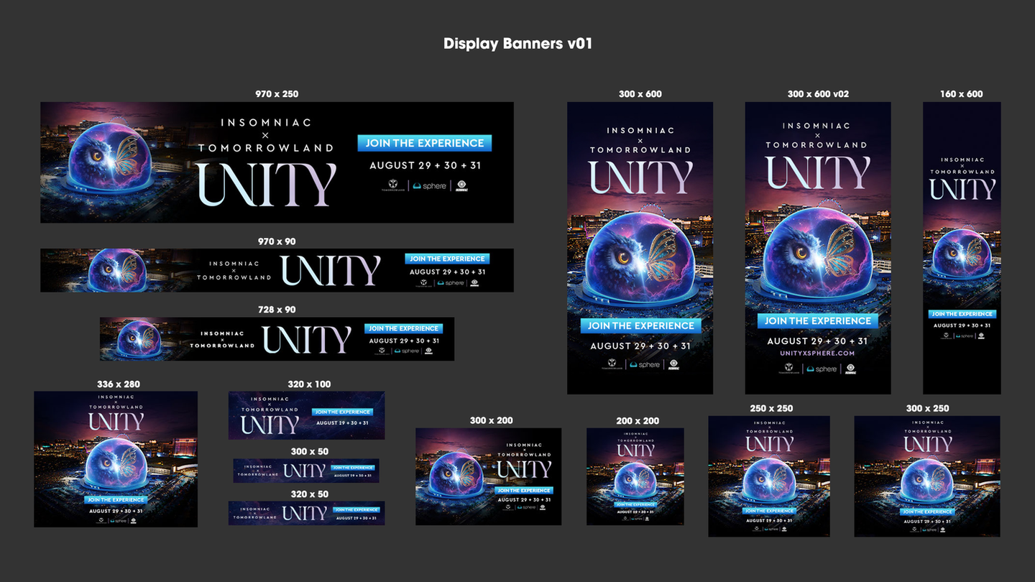Click the "970 x 90" size label
This screenshot has height=582, width=1035.
(x=277, y=241)
